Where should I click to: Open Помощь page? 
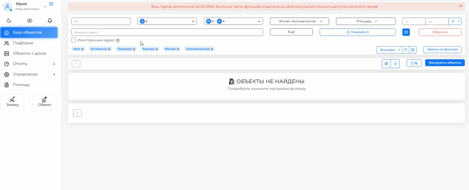click(x=21, y=85)
